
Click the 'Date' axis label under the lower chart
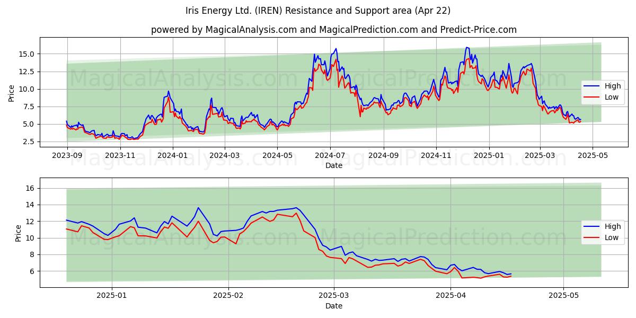point(334,306)
